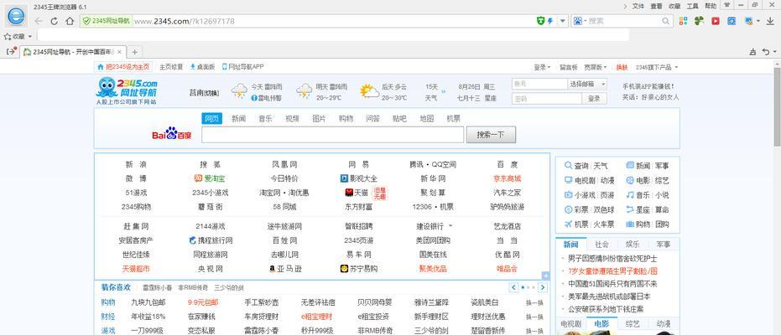The image size is (781, 335).
Task: Open the 苏宁易购 link
Action: (x=359, y=269)
